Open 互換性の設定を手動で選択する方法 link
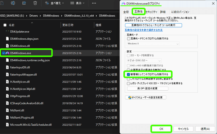This screenshot has width=217, height=134. tap(144, 30)
